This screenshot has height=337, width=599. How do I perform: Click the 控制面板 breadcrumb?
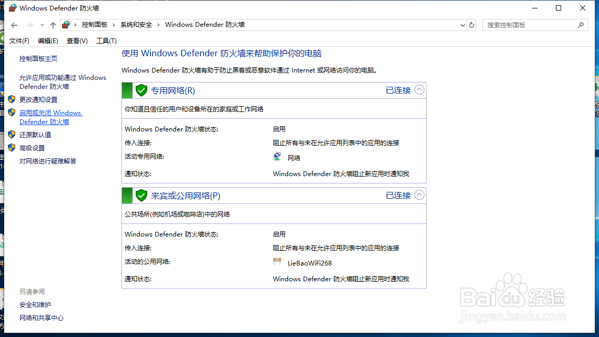(94, 25)
